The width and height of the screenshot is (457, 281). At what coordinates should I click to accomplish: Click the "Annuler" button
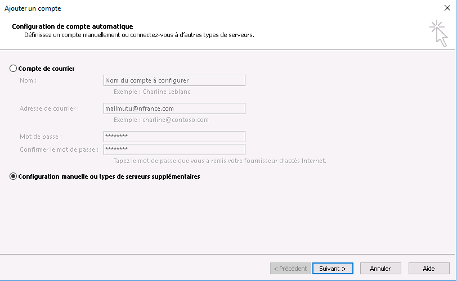pos(380,269)
